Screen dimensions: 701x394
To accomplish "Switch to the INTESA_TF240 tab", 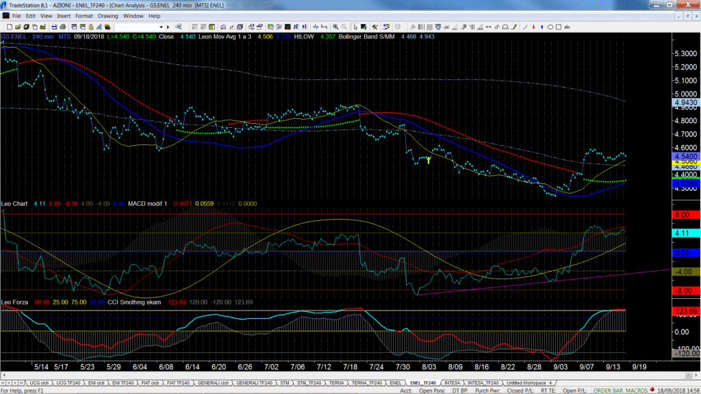I will tap(483, 383).
